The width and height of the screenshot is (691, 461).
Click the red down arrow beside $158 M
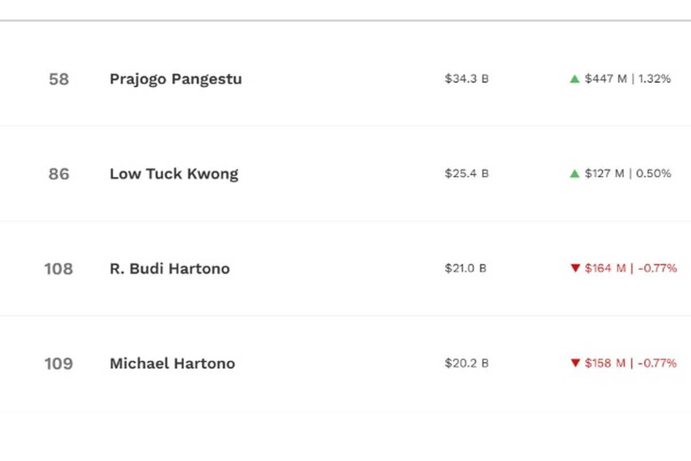coord(575,363)
